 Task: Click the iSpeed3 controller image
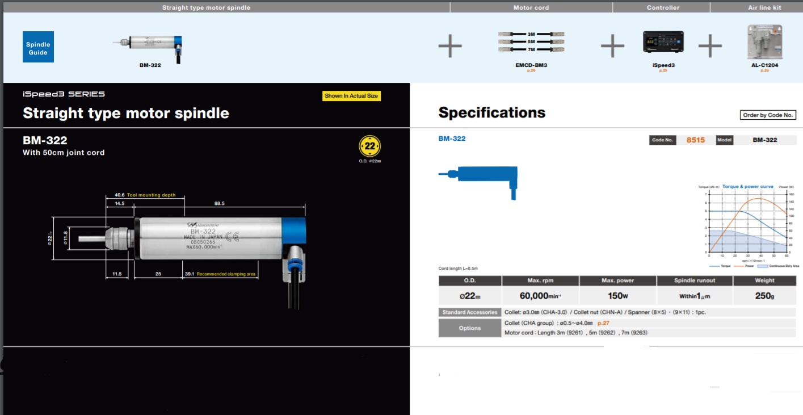pos(663,43)
